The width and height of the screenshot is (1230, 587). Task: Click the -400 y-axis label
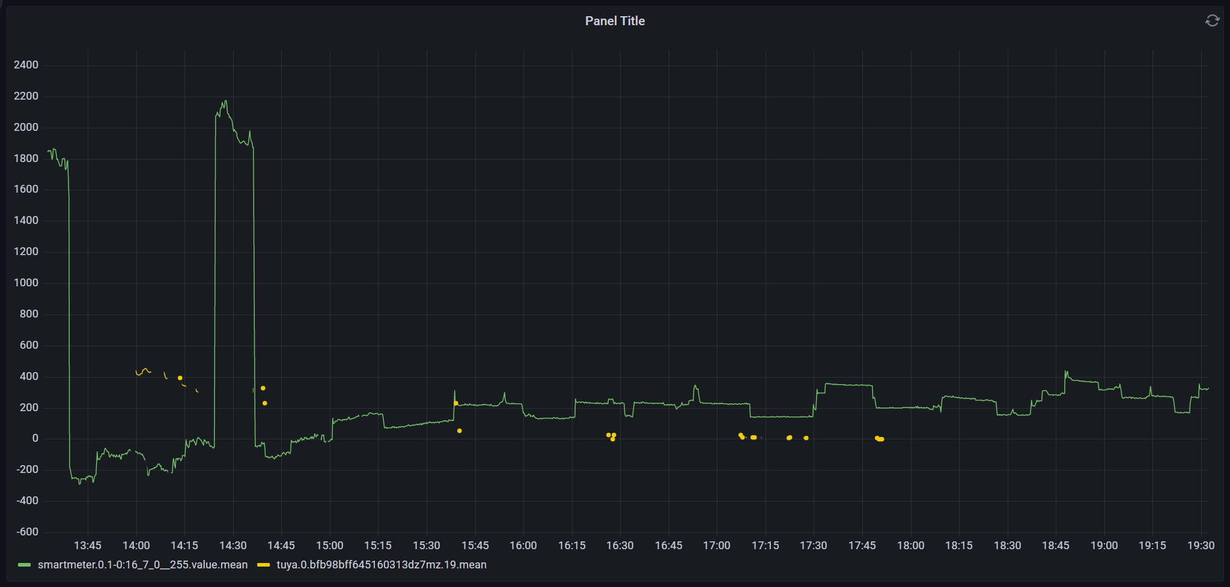click(27, 501)
